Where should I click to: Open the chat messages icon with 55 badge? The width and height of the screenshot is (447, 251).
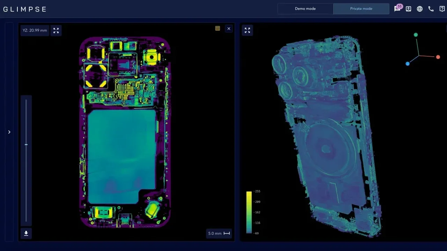pyautogui.click(x=397, y=9)
